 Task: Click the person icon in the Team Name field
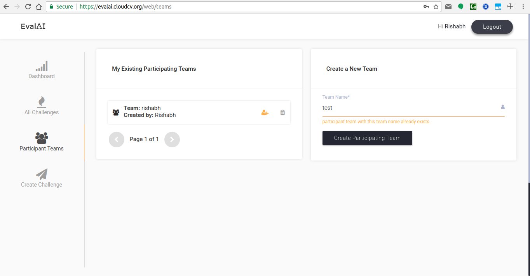click(502, 107)
